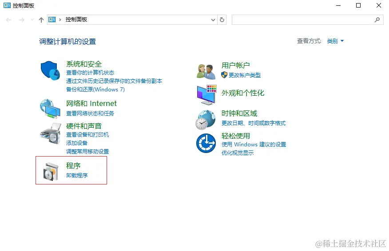This screenshot has height=251, width=389.
Task: Open 使用 Windows 建议的设置 link
Action: click(254, 144)
